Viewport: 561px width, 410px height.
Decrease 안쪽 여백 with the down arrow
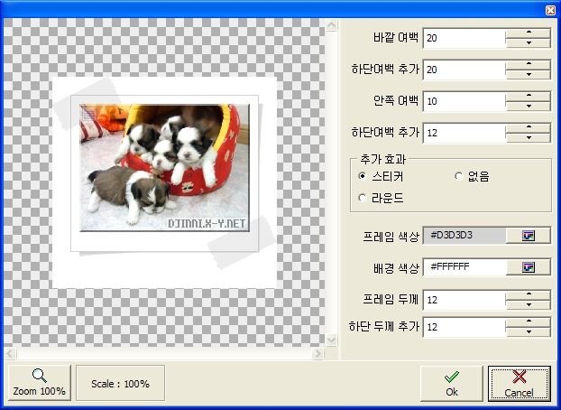[529, 106]
